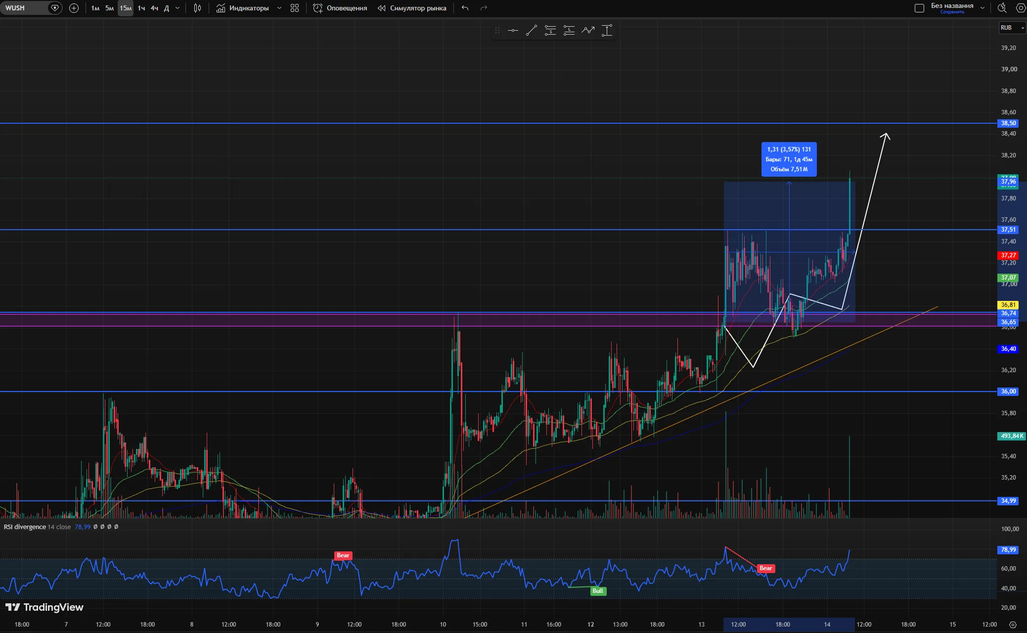Image resolution: width=1027 pixels, height=633 pixels.
Task: Select the 15м timeframe
Action: [x=126, y=8]
